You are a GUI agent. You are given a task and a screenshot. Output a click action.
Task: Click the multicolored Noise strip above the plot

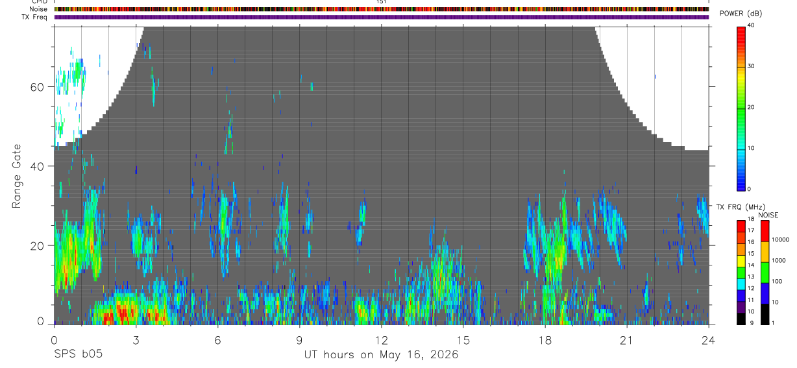[x=382, y=9]
